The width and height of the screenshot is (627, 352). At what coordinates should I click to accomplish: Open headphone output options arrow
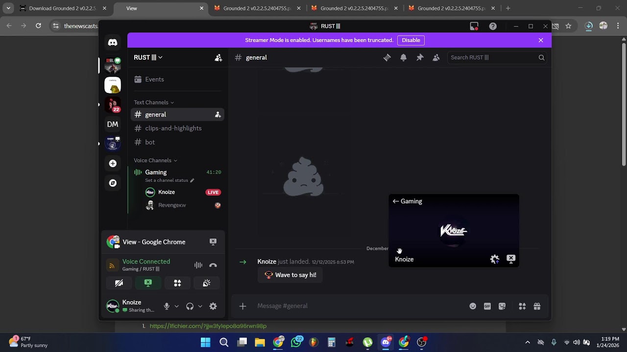click(200, 306)
